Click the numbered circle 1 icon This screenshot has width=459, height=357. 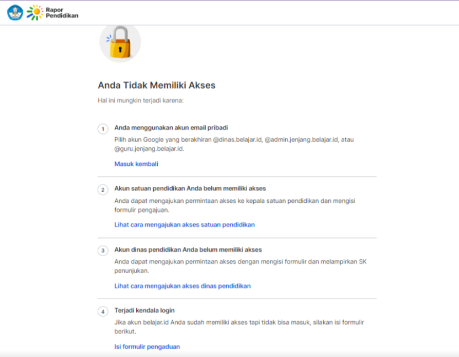(x=103, y=129)
